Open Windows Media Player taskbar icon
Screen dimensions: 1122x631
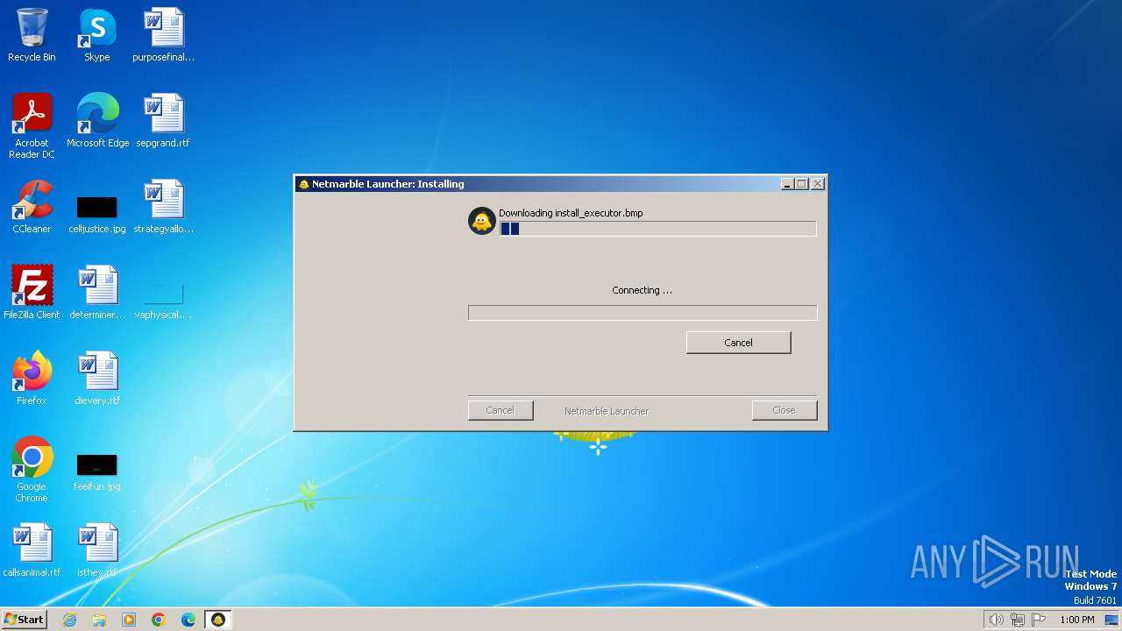(x=129, y=620)
